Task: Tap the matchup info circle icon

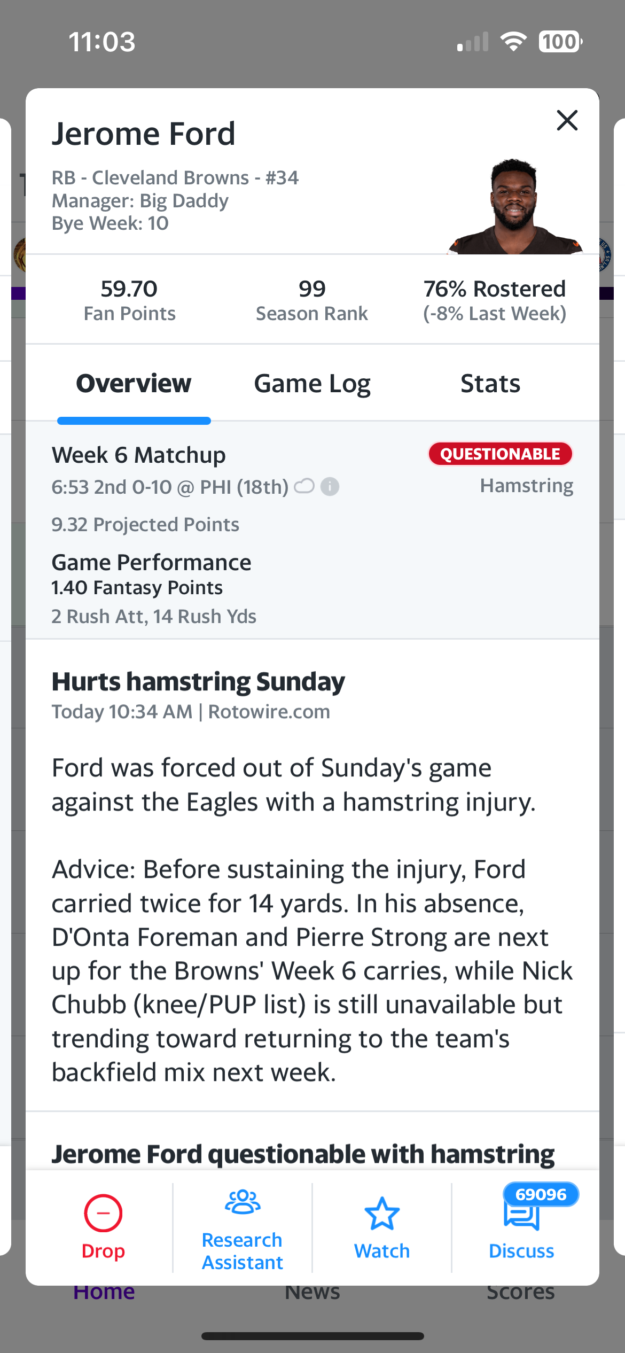Action: [x=330, y=487]
